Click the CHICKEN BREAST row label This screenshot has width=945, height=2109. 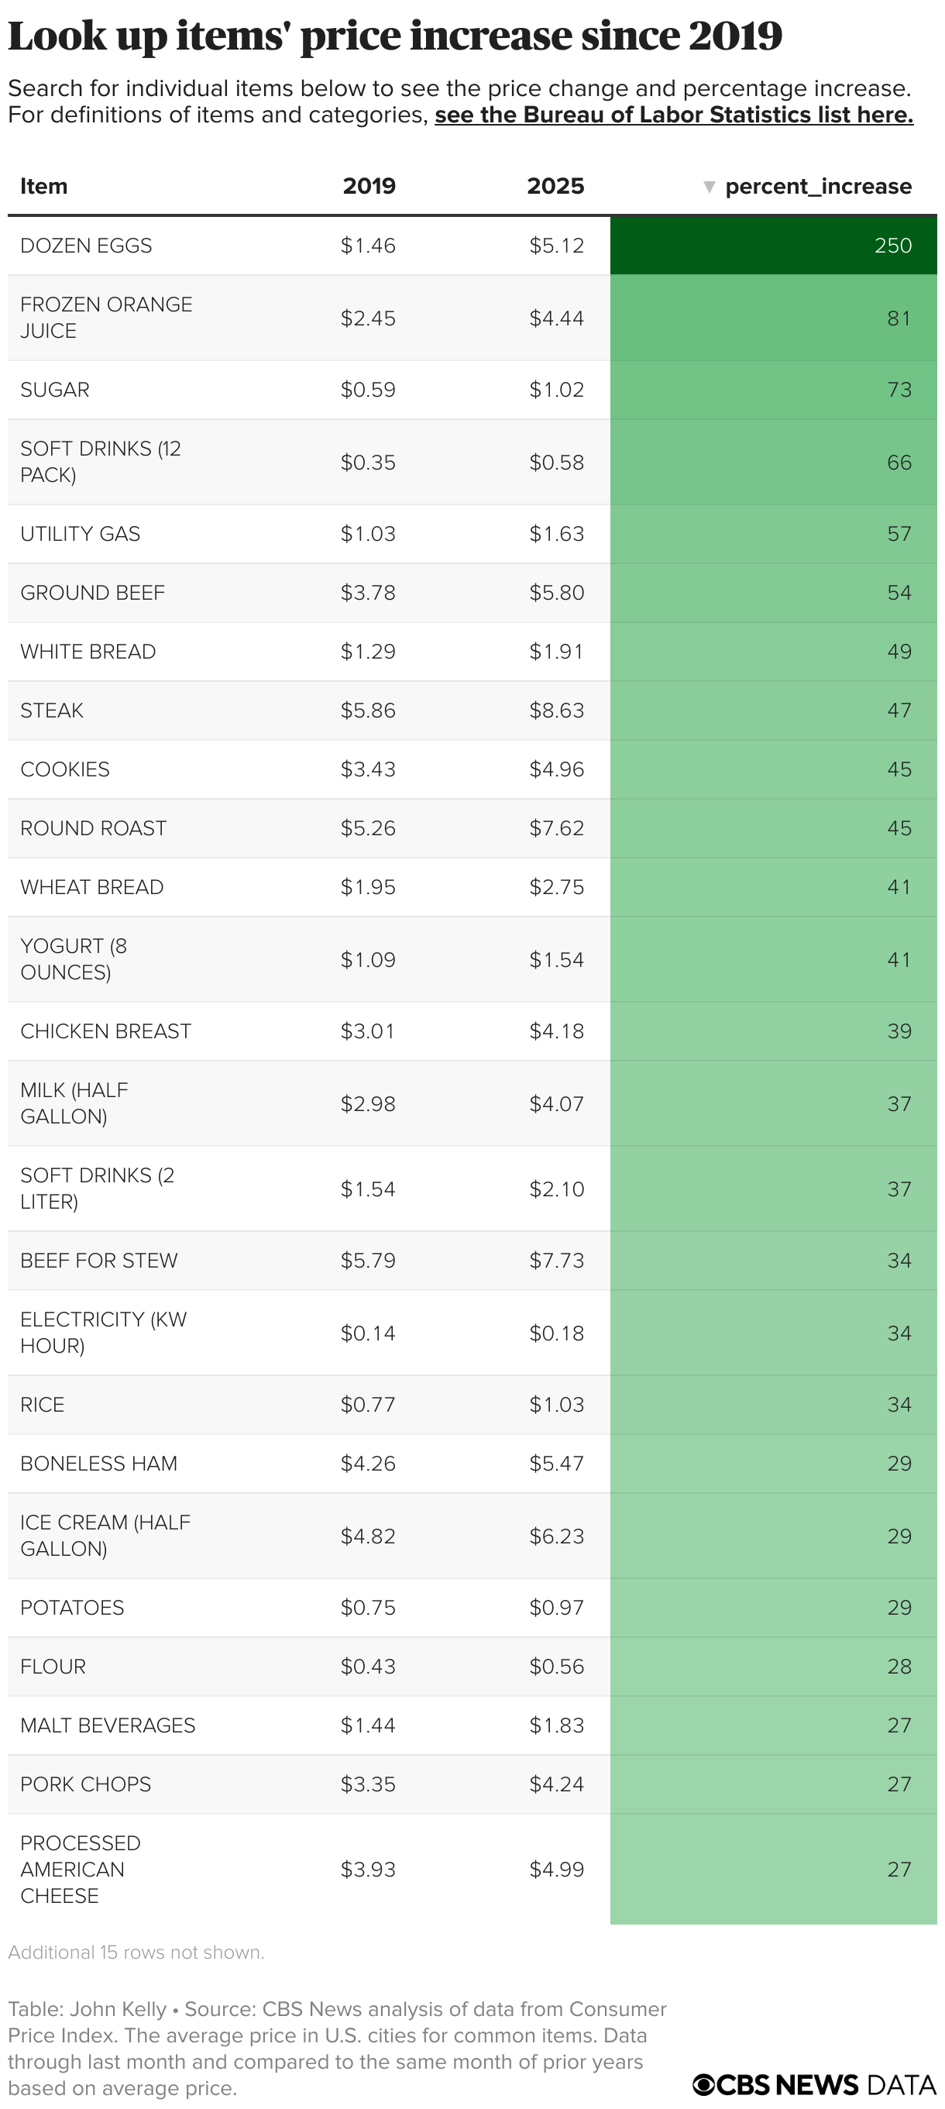[105, 1031]
